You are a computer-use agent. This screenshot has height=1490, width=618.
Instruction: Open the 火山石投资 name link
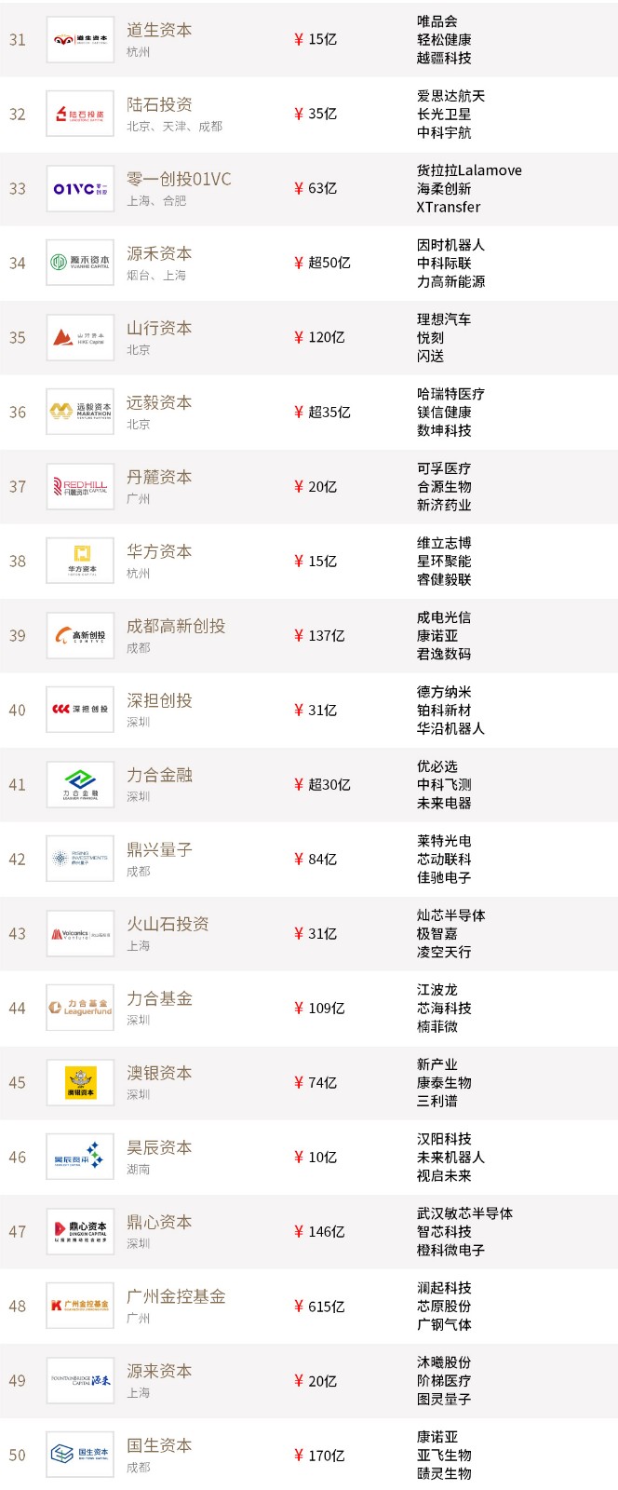pos(168,924)
